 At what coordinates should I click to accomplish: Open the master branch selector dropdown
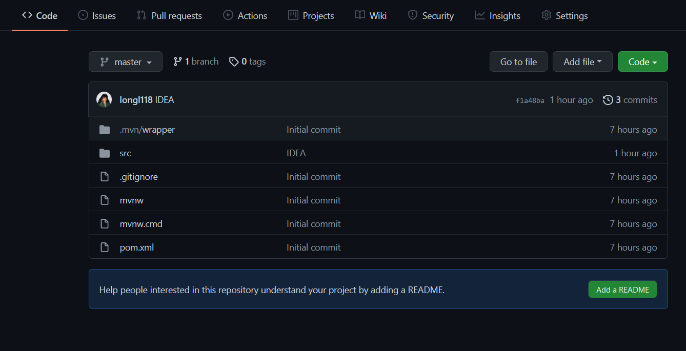126,61
